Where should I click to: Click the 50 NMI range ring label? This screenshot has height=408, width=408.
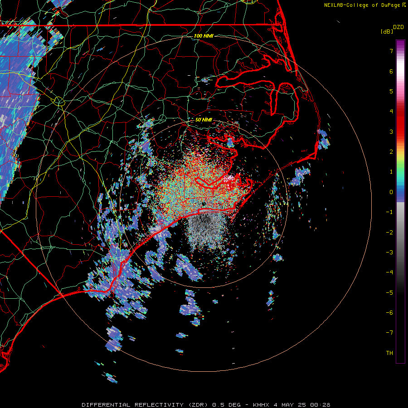pyautogui.click(x=204, y=120)
